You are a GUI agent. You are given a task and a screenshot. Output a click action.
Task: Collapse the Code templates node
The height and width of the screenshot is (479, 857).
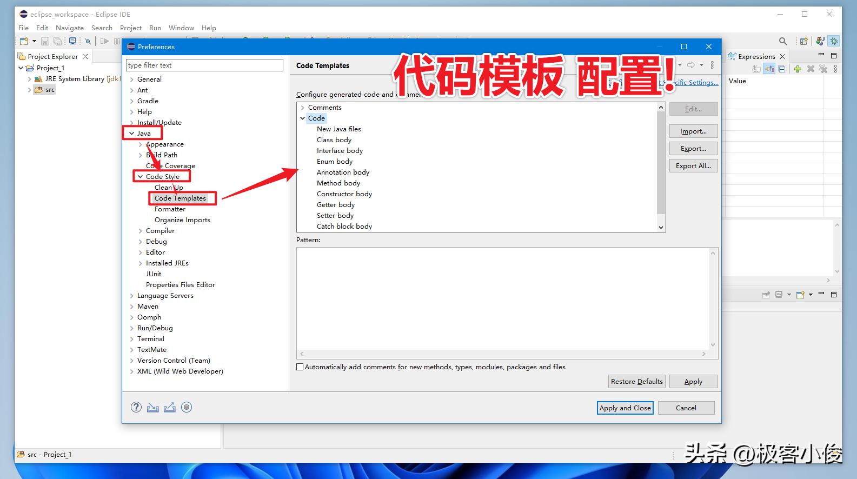pyautogui.click(x=302, y=118)
